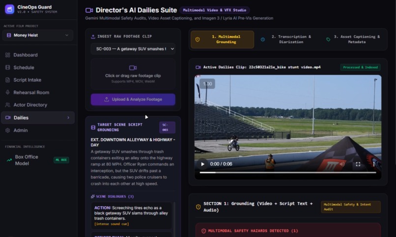Click the SC-003 scene badge
This screenshot has height=237, width=396.
pyautogui.click(x=167, y=127)
